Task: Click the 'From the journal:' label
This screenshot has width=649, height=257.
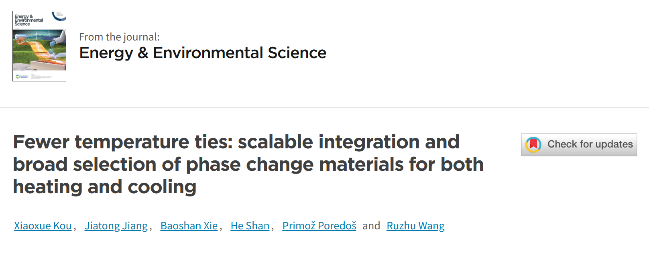Action: click(119, 37)
